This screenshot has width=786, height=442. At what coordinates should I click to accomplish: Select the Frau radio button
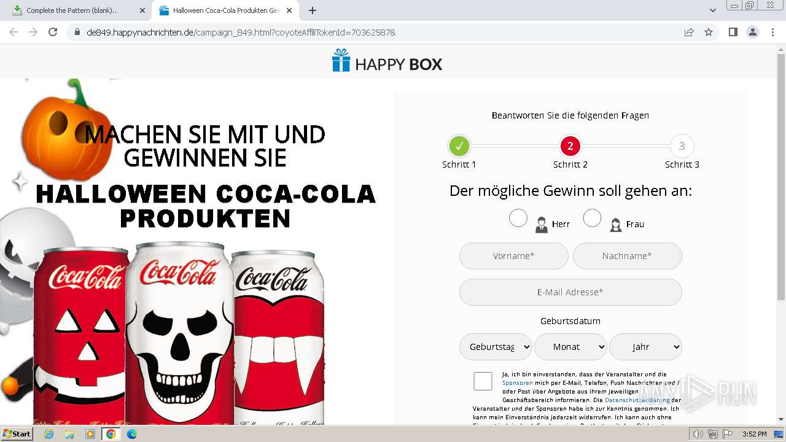(592, 218)
